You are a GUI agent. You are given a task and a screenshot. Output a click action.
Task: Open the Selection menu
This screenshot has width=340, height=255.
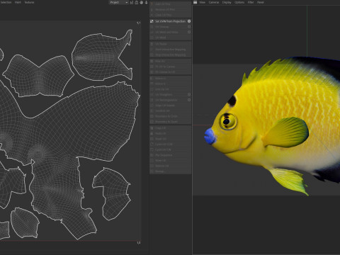[x=6, y=2]
